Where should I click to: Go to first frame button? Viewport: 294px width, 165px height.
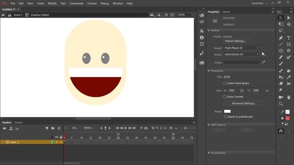pyautogui.click(x=117, y=128)
